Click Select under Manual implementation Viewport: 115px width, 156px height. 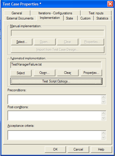(x=22, y=42)
